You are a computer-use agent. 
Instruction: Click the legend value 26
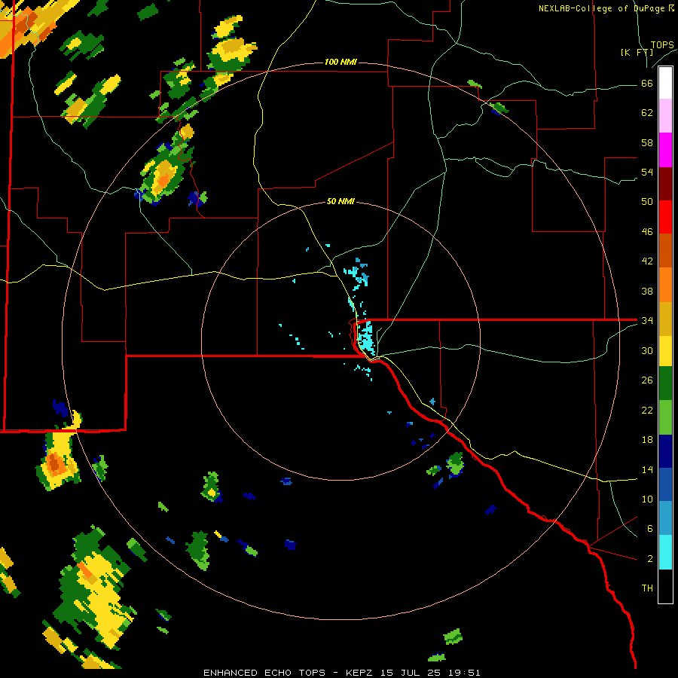pos(647,380)
